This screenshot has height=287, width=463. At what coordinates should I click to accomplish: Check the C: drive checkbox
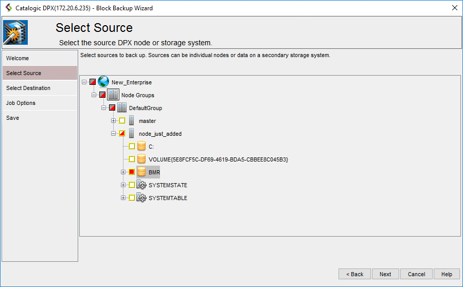[x=132, y=147]
